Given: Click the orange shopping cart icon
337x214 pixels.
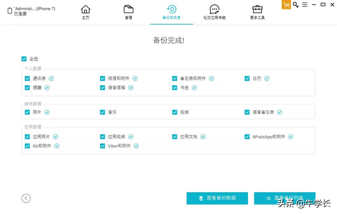Looking at the screenshot, I should click(x=286, y=5).
